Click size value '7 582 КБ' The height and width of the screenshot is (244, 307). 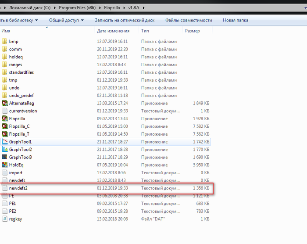pyautogui.click(x=201, y=126)
